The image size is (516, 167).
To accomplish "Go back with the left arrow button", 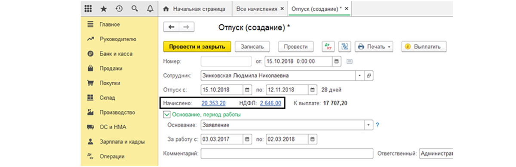I will tap(171, 27).
